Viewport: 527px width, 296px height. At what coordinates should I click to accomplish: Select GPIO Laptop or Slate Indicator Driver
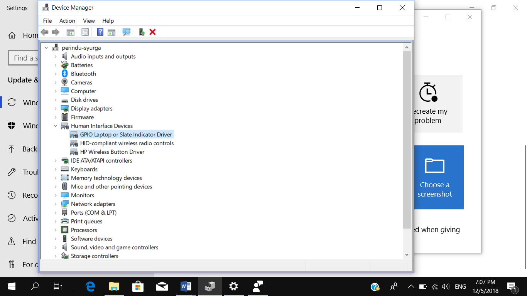(x=126, y=135)
